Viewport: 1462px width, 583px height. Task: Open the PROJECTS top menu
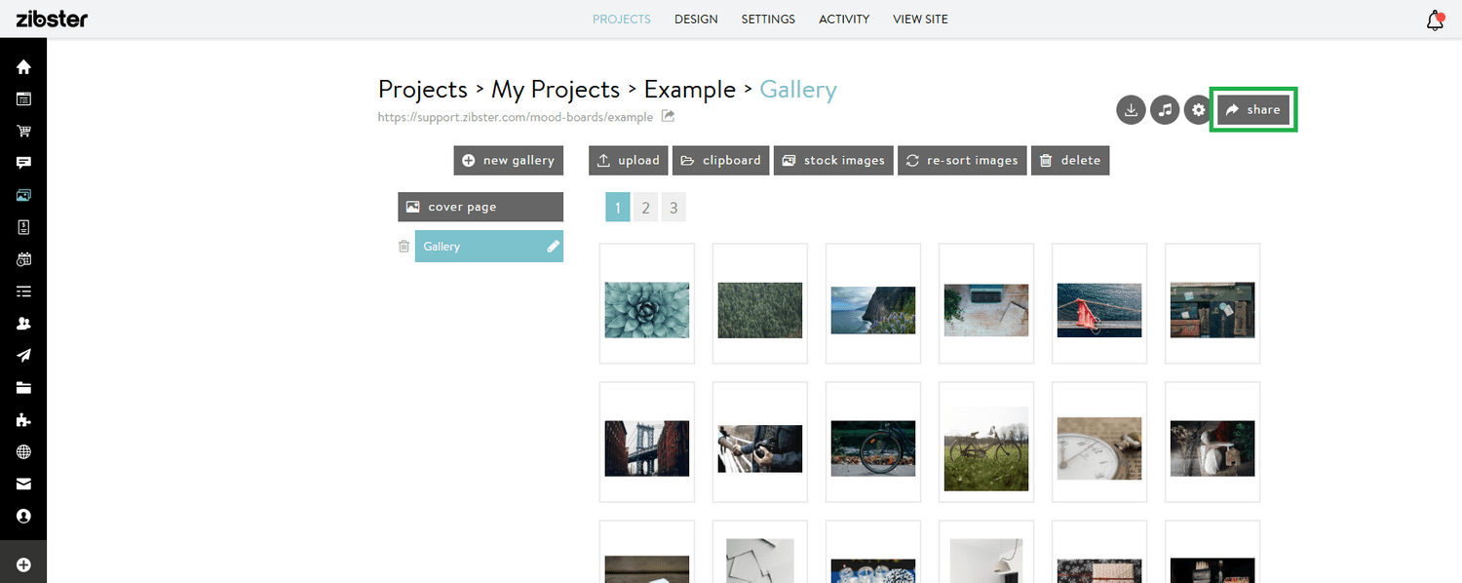622,19
